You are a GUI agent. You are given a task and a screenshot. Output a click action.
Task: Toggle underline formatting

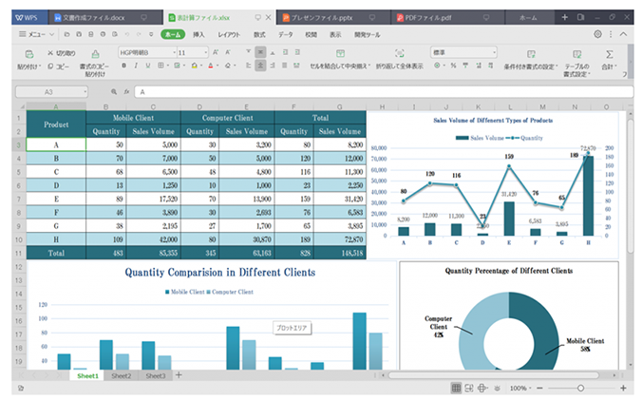click(147, 67)
